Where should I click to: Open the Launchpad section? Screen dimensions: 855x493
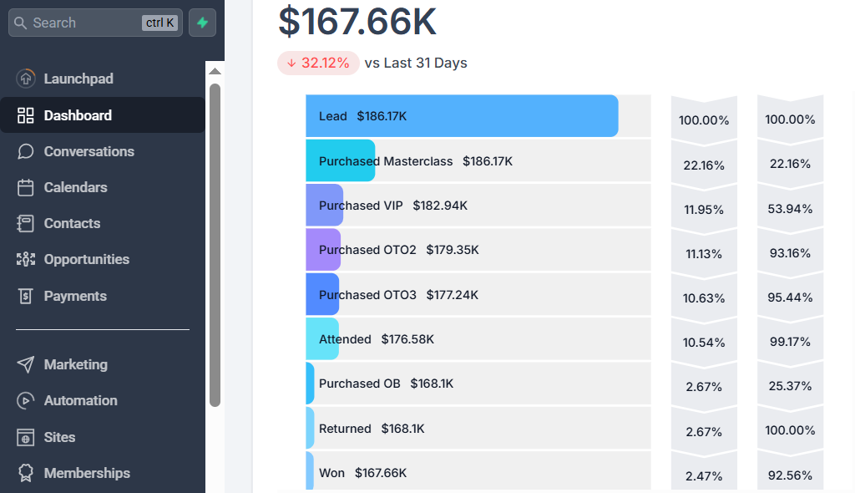tap(78, 79)
